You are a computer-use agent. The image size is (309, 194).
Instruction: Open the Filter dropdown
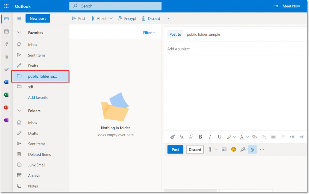pos(149,33)
